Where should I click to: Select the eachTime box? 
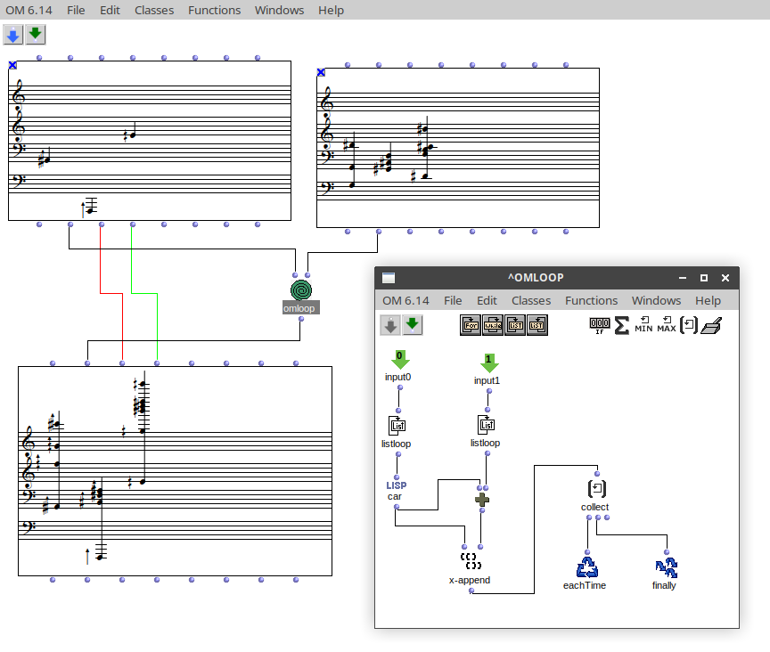[x=586, y=567]
